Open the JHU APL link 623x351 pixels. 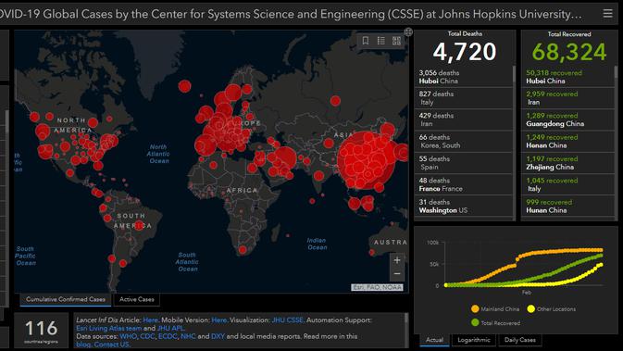pos(170,329)
